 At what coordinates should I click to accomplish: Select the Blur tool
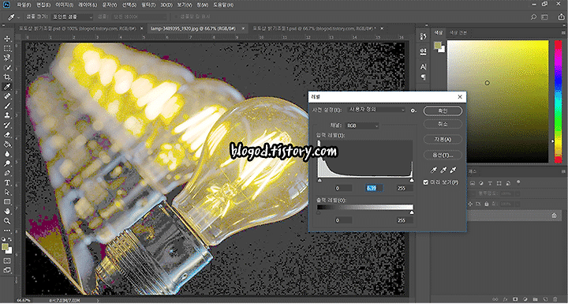7,154
